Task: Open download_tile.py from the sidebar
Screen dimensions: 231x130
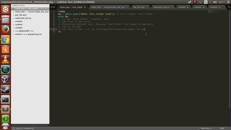Action: (x=30, y=18)
